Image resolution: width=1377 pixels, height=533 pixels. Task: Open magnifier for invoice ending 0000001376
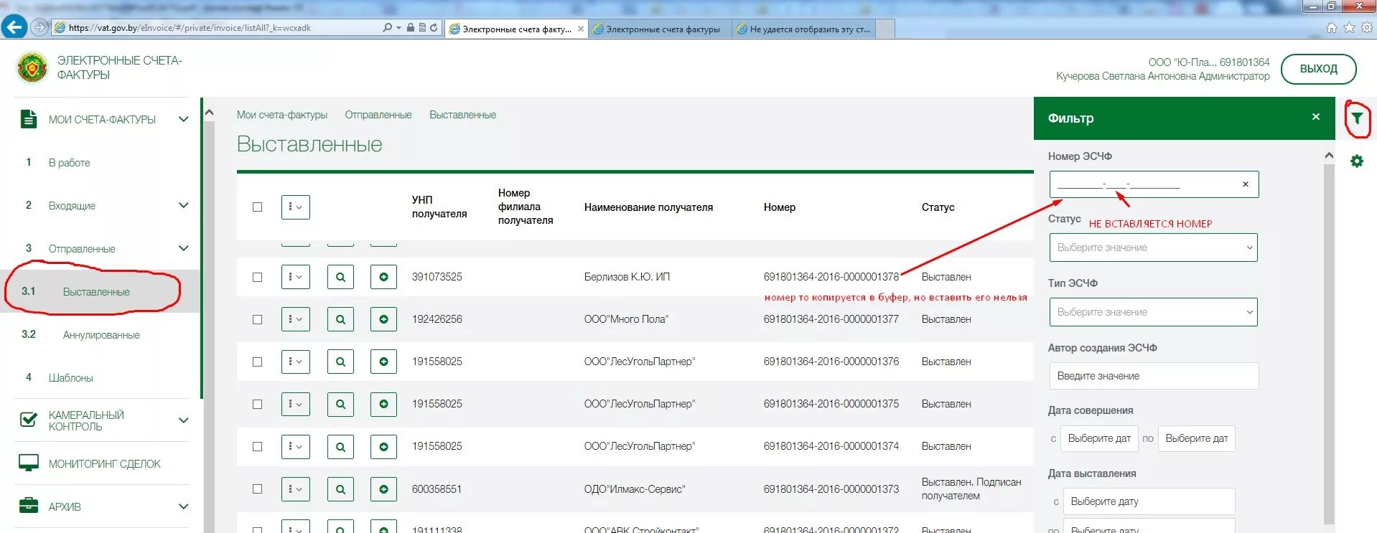tap(341, 362)
